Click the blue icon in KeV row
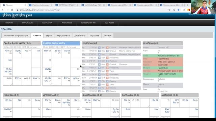 coord(99,78)
